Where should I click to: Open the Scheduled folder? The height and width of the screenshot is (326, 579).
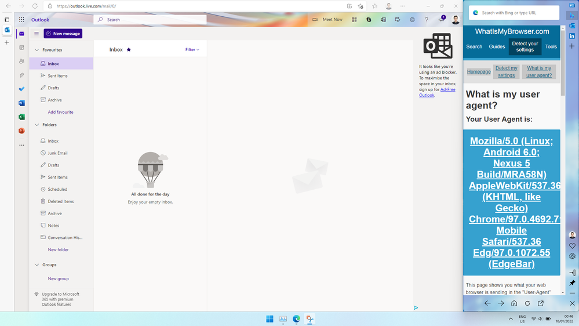point(61,189)
